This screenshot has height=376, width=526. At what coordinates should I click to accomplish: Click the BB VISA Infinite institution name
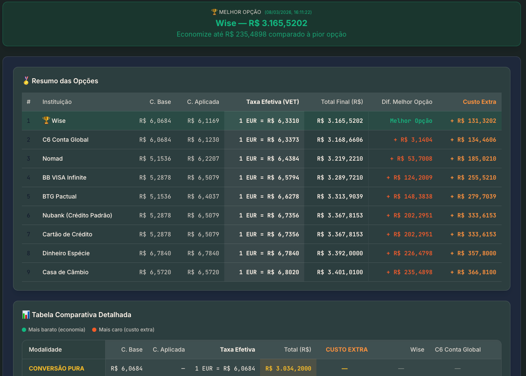coord(64,177)
